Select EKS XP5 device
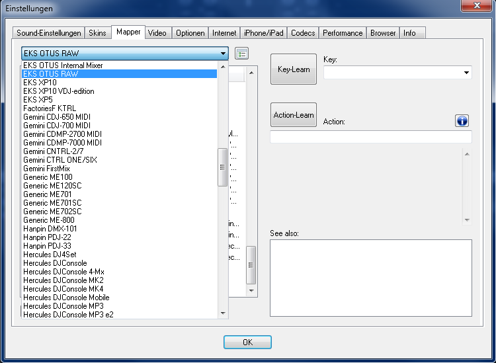496x363 pixels. [x=120, y=100]
